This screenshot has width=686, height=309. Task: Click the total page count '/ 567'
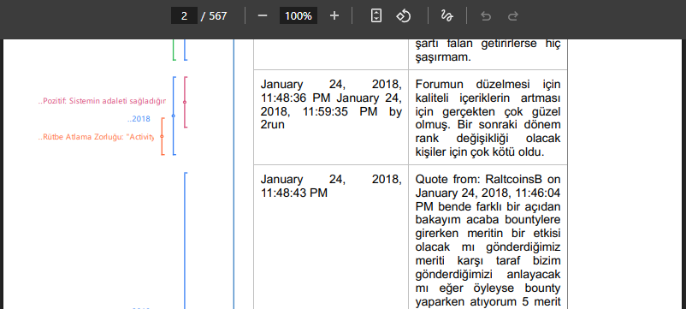(x=214, y=16)
